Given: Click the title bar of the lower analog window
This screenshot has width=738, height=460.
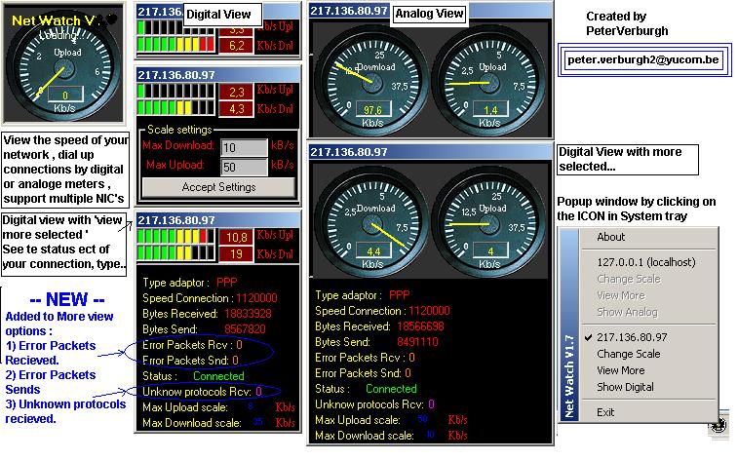Looking at the screenshot, I should pyautogui.click(x=430, y=152).
